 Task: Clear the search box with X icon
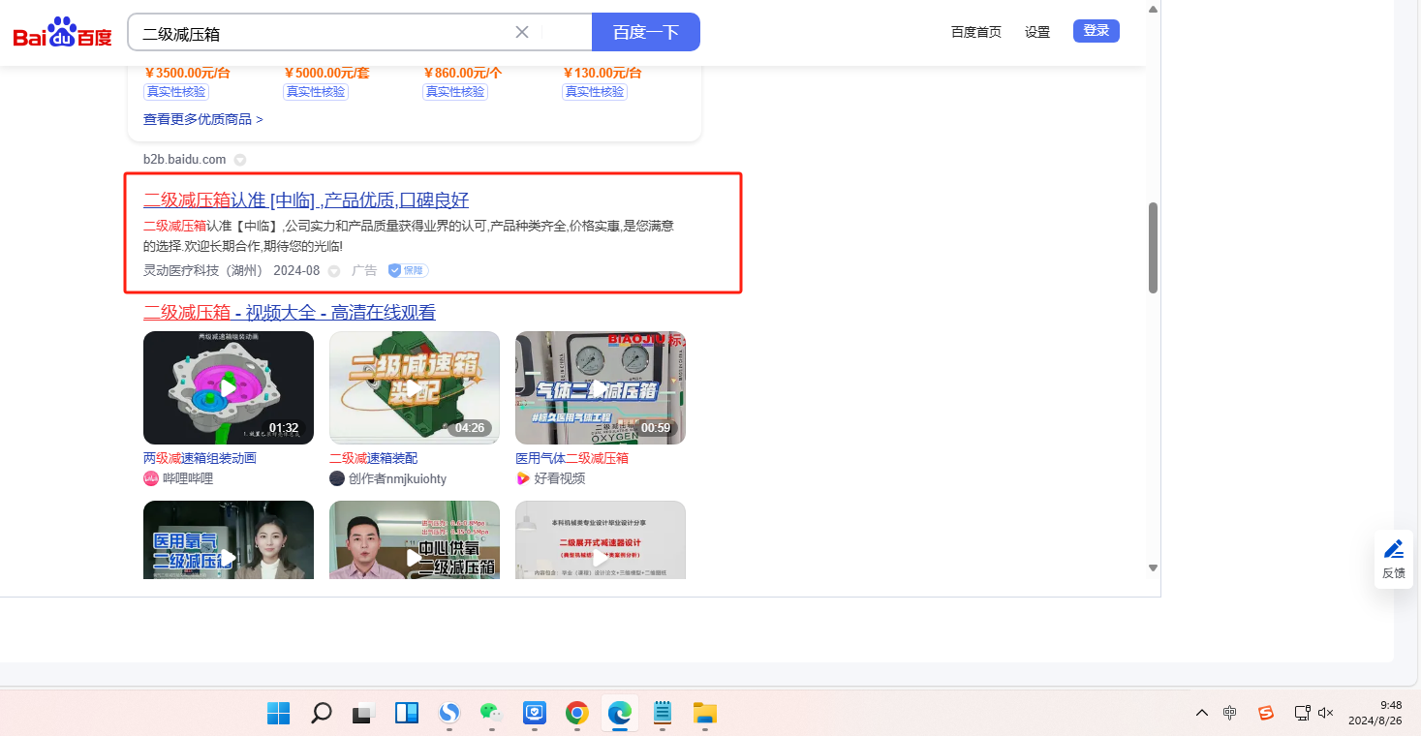click(x=521, y=32)
